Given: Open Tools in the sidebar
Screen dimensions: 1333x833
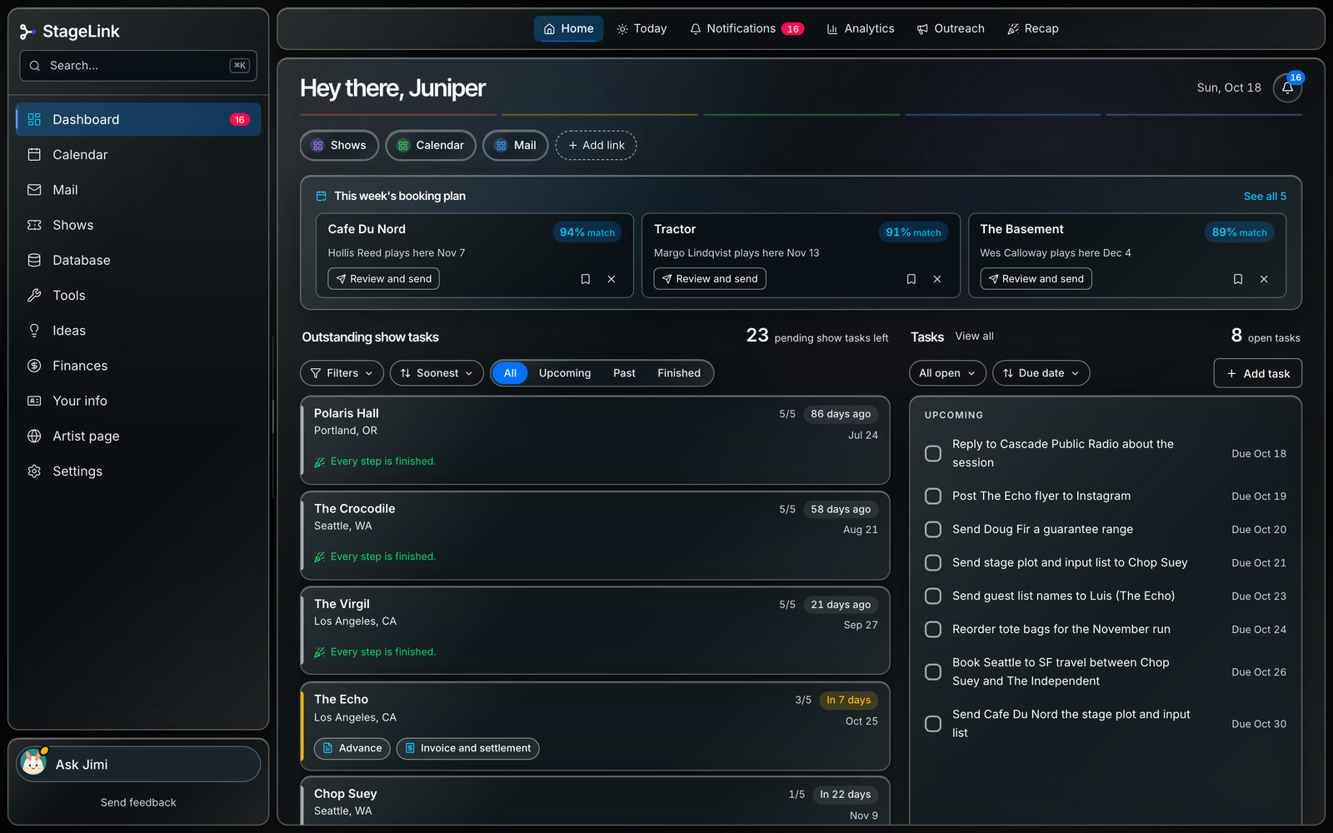Looking at the screenshot, I should click(138, 296).
